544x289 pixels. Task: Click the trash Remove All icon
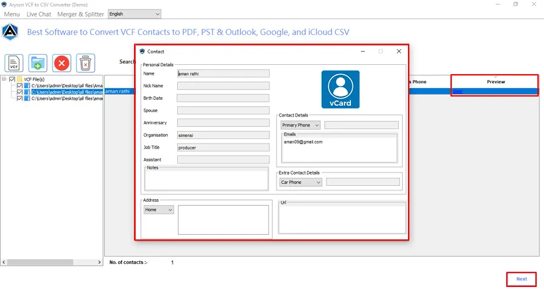pyautogui.click(x=86, y=63)
